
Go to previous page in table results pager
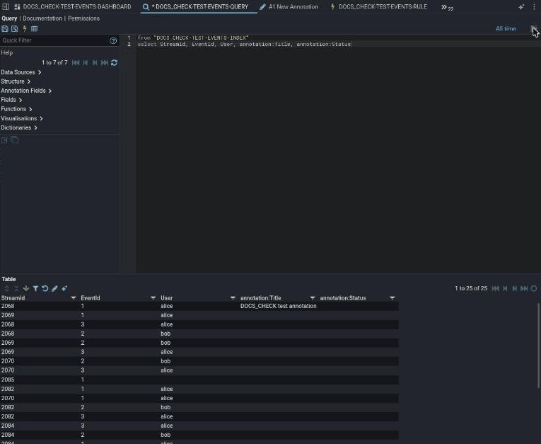click(x=505, y=288)
